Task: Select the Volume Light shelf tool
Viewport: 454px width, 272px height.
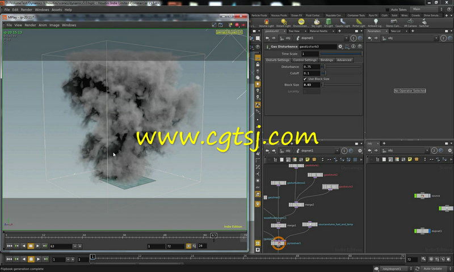Action: point(266,23)
